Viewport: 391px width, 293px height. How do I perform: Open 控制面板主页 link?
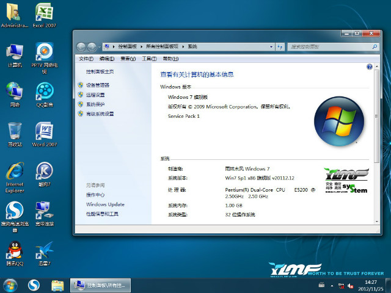click(100, 72)
